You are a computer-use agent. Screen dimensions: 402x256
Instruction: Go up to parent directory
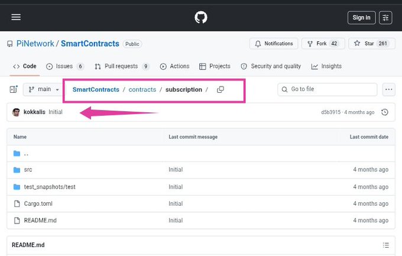(x=26, y=154)
